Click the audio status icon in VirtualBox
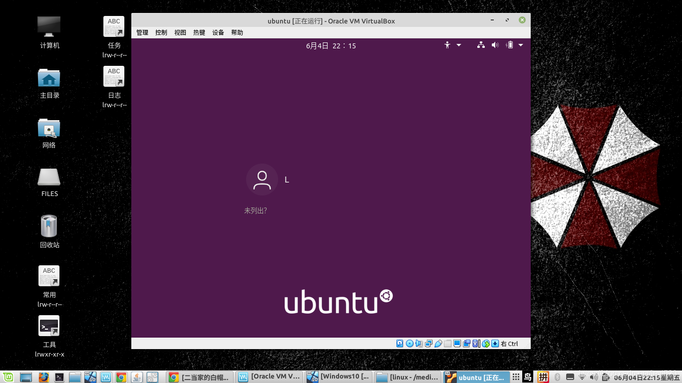This screenshot has width=682, height=383. coord(419,344)
